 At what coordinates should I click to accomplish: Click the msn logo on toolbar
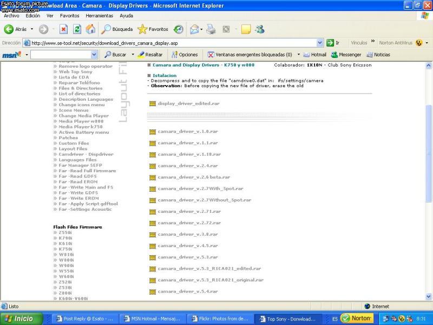tap(11, 55)
